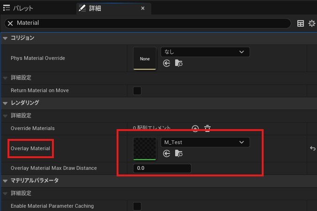
Task: Click the M_Test material thumbnail
Action: click(x=145, y=148)
